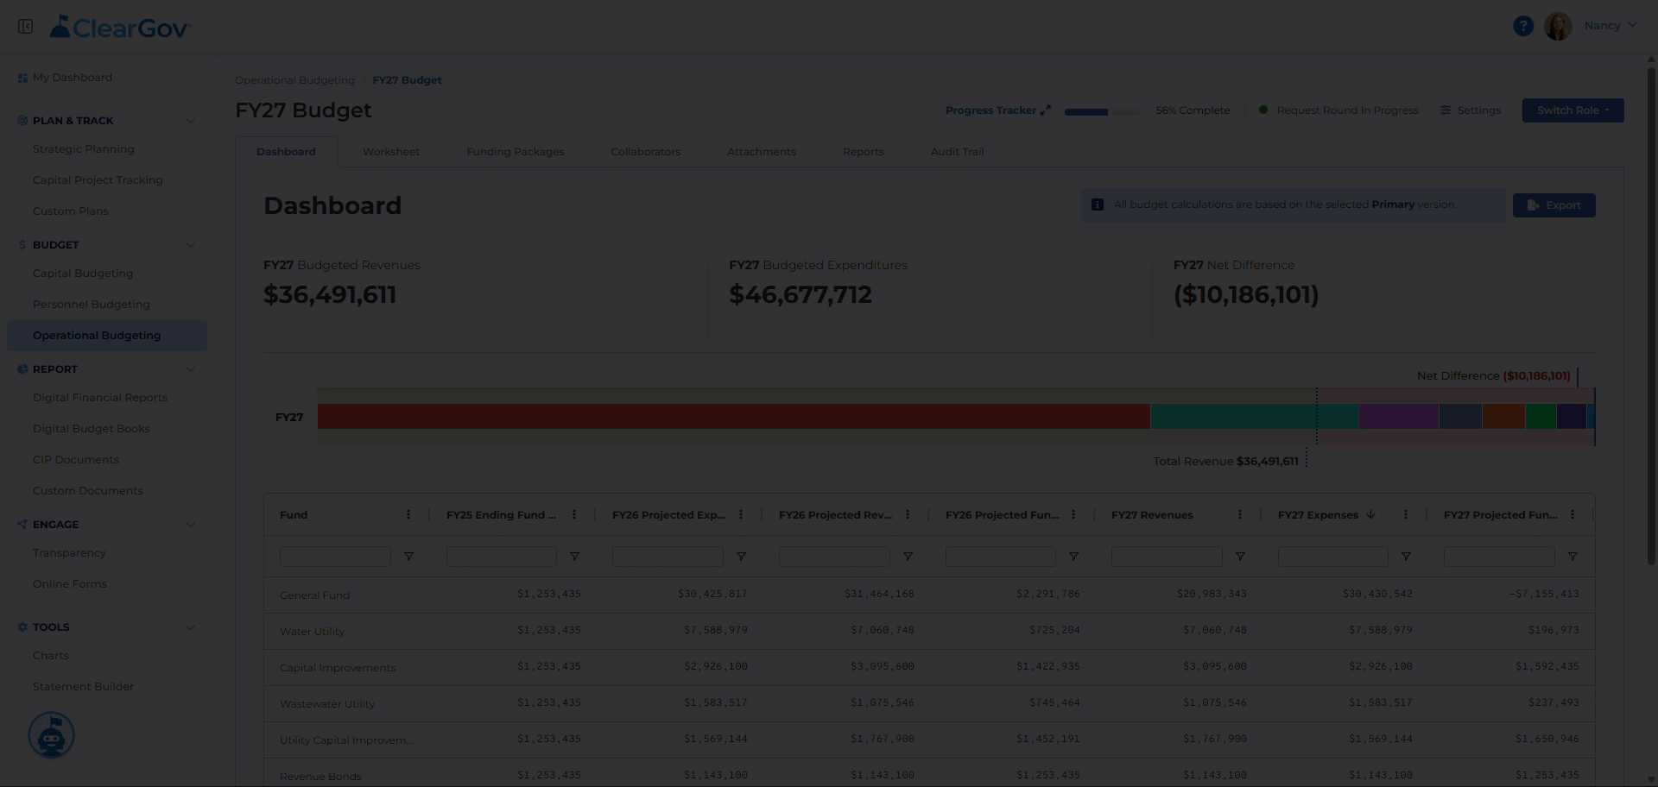Open the Funding Packages tab

(x=516, y=152)
